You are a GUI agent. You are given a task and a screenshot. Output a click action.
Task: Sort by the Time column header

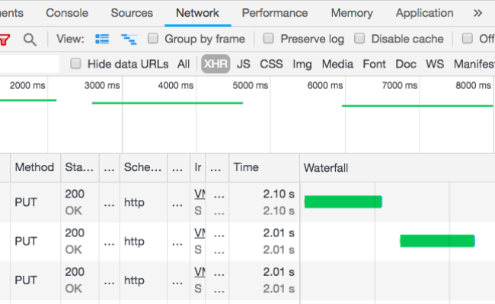[x=246, y=167]
